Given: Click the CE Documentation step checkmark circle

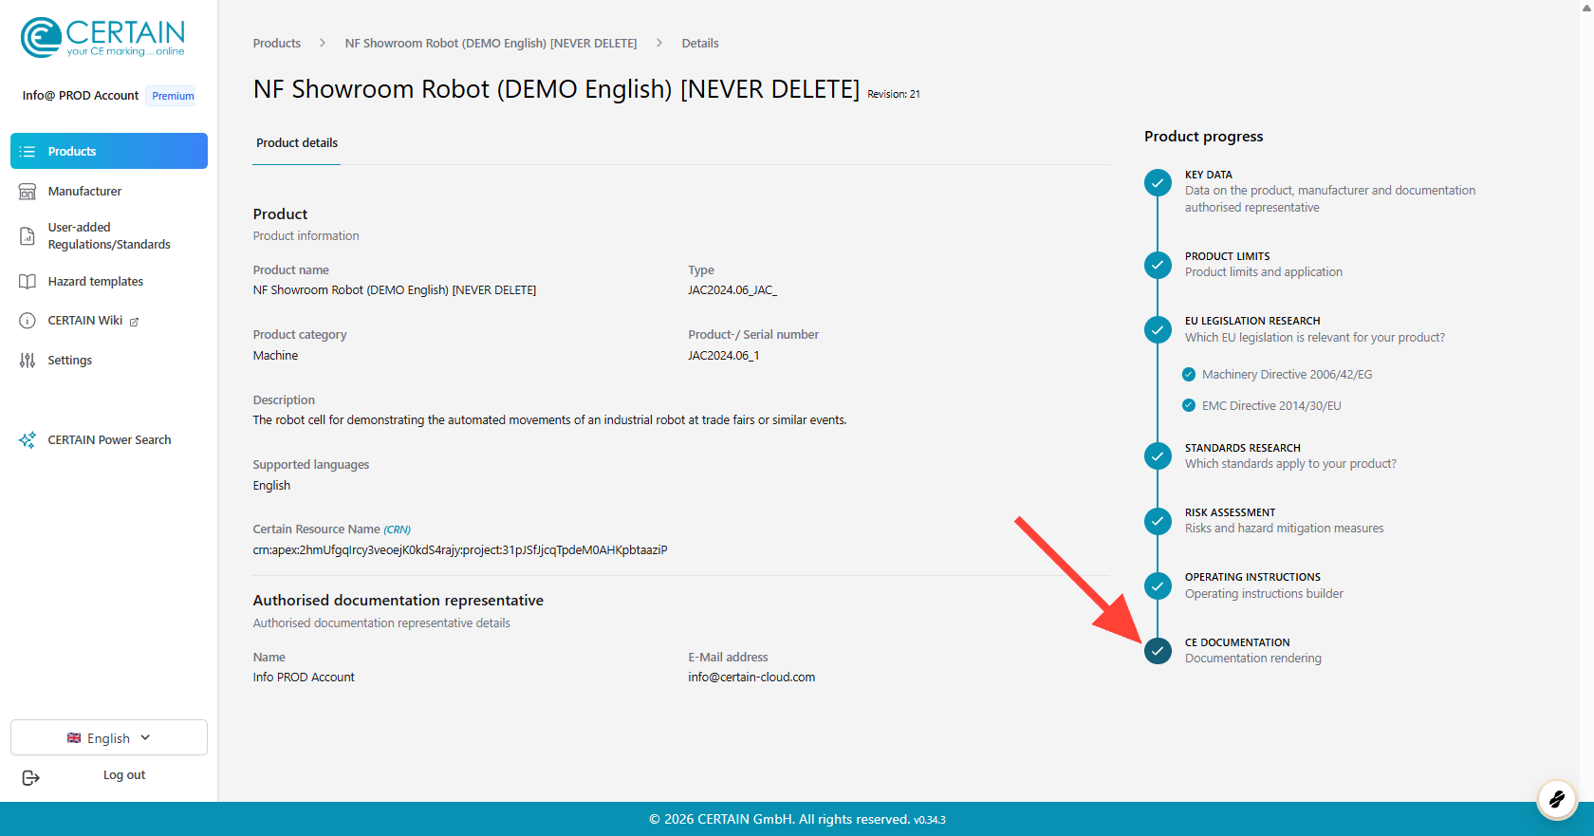Looking at the screenshot, I should pos(1158,651).
